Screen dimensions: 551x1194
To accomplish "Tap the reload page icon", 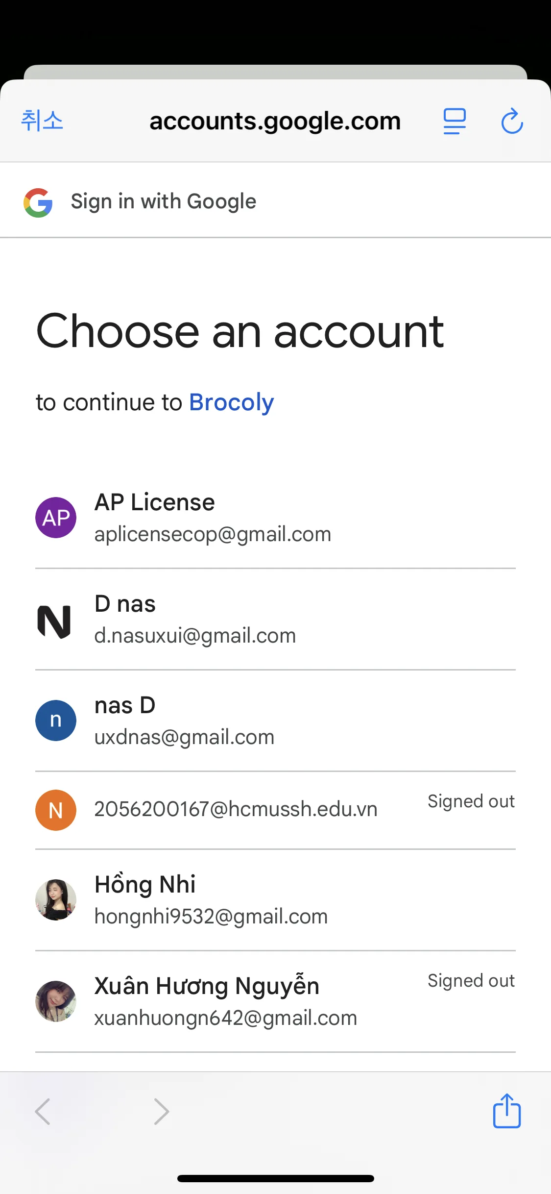I will [512, 121].
